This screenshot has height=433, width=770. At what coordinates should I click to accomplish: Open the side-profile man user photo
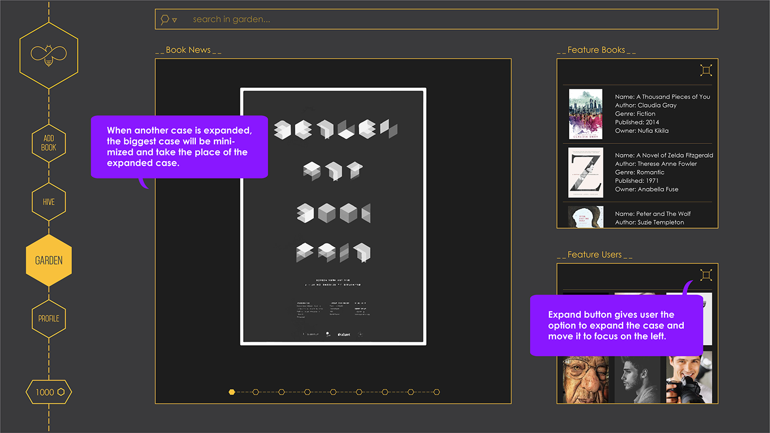coord(637,380)
